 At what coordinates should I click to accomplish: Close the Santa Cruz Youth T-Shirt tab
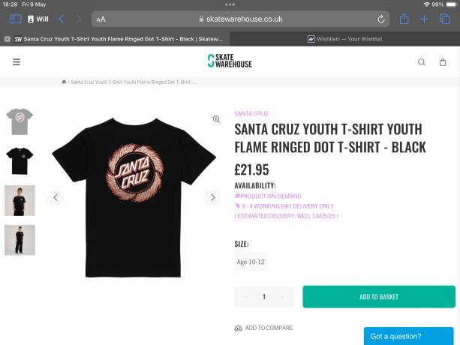pyautogui.click(x=7, y=38)
